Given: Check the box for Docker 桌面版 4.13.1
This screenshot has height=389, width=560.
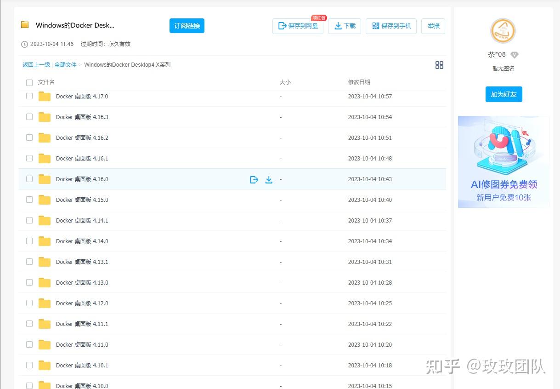Looking at the screenshot, I should point(29,262).
